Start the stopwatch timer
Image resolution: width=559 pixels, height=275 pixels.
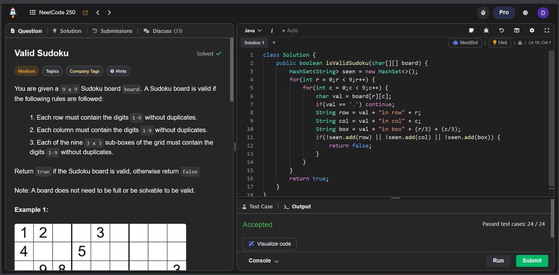tap(484, 13)
